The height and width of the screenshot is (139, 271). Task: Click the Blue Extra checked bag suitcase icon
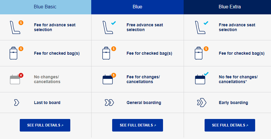coord(202,53)
